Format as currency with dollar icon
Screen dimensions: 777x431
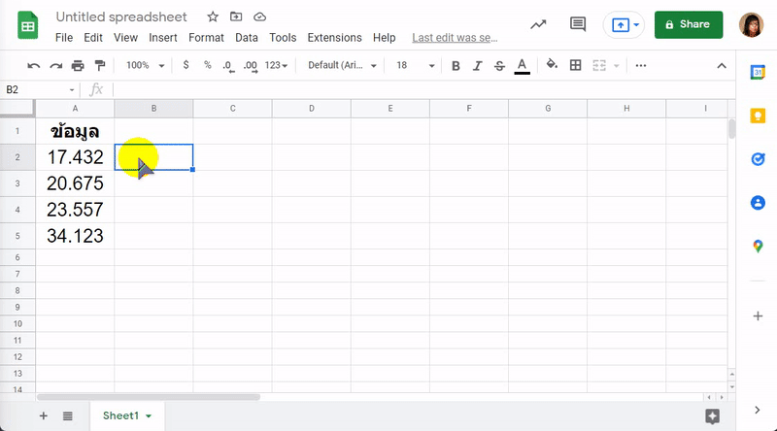186,65
